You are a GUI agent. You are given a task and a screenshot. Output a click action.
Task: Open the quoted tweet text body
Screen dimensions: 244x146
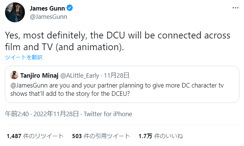point(117,89)
